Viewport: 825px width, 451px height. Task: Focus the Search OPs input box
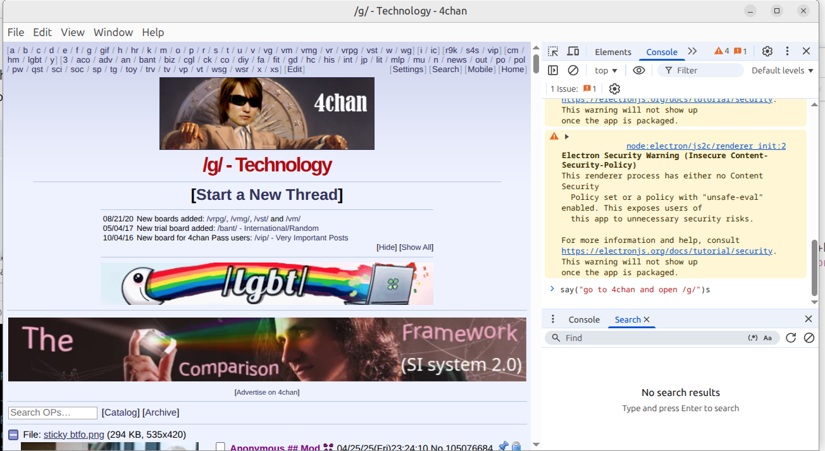(53, 412)
